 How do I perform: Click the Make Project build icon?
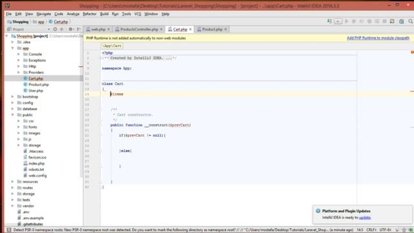(x=329, y=21)
